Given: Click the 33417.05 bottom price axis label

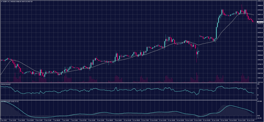Looking at the screenshot, I should pos(259,82).
